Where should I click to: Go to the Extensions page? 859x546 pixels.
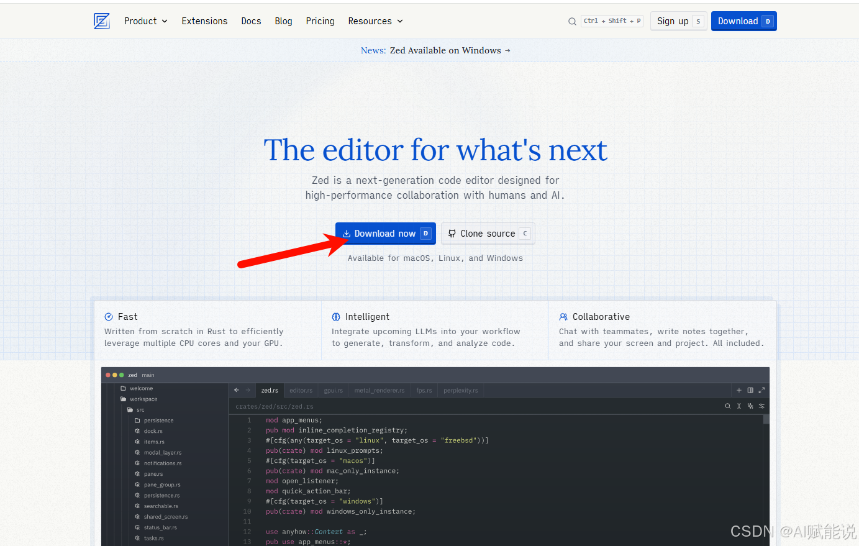click(x=204, y=21)
